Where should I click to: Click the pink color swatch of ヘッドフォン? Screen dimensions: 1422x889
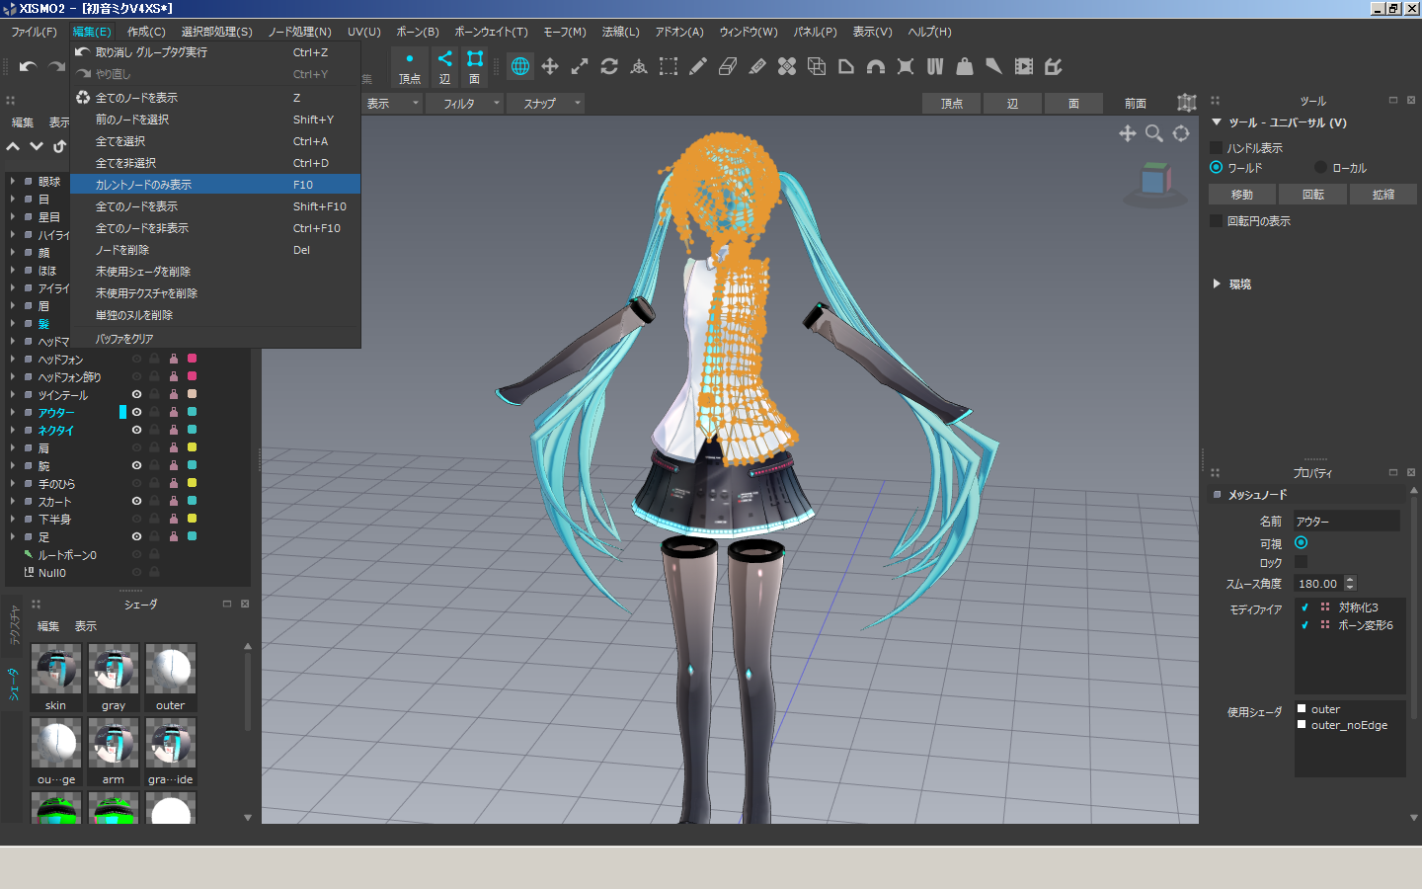192,359
